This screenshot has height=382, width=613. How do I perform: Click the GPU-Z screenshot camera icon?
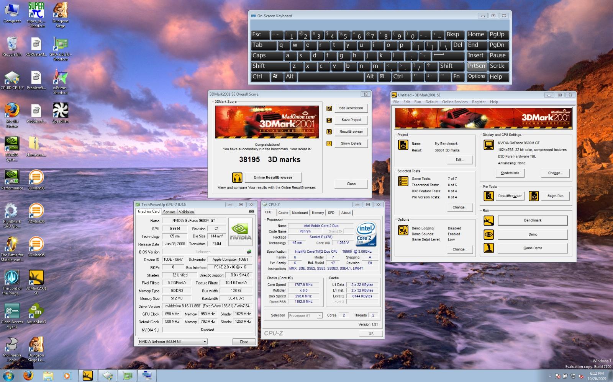point(252,211)
